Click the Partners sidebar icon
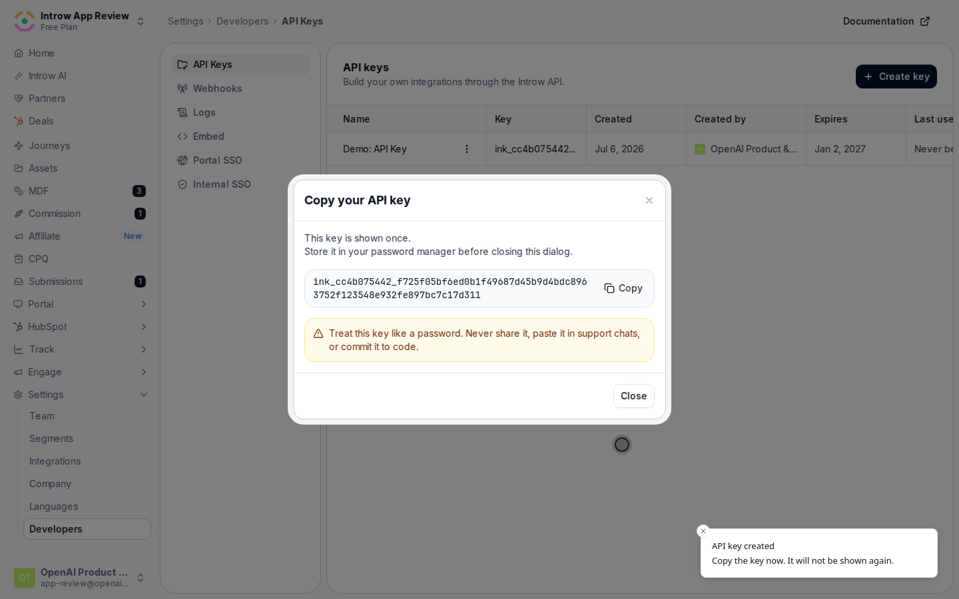This screenshot has height=599, width=959. (x=19, y=99)
